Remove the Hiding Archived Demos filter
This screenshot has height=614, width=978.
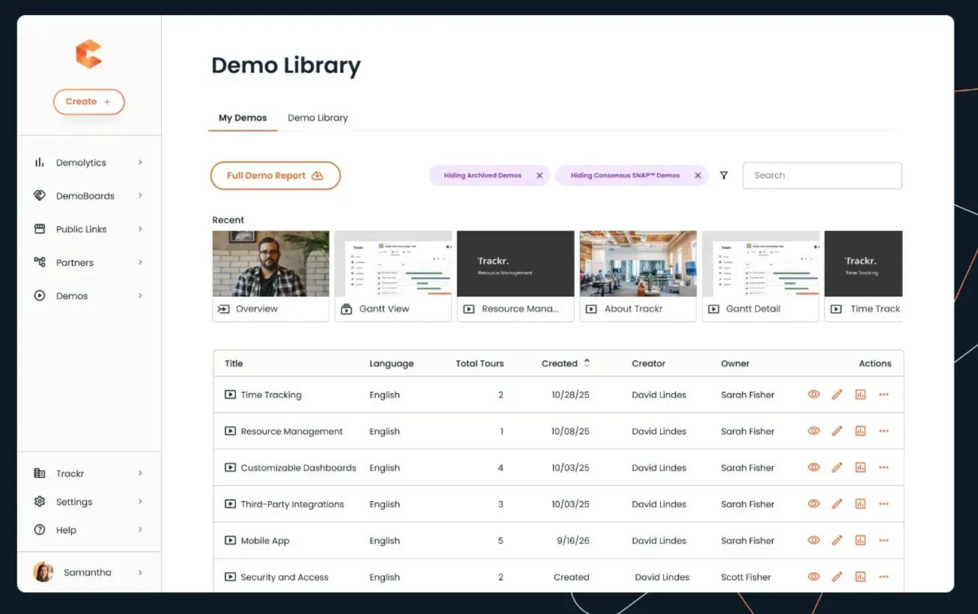tap(540, 175)
